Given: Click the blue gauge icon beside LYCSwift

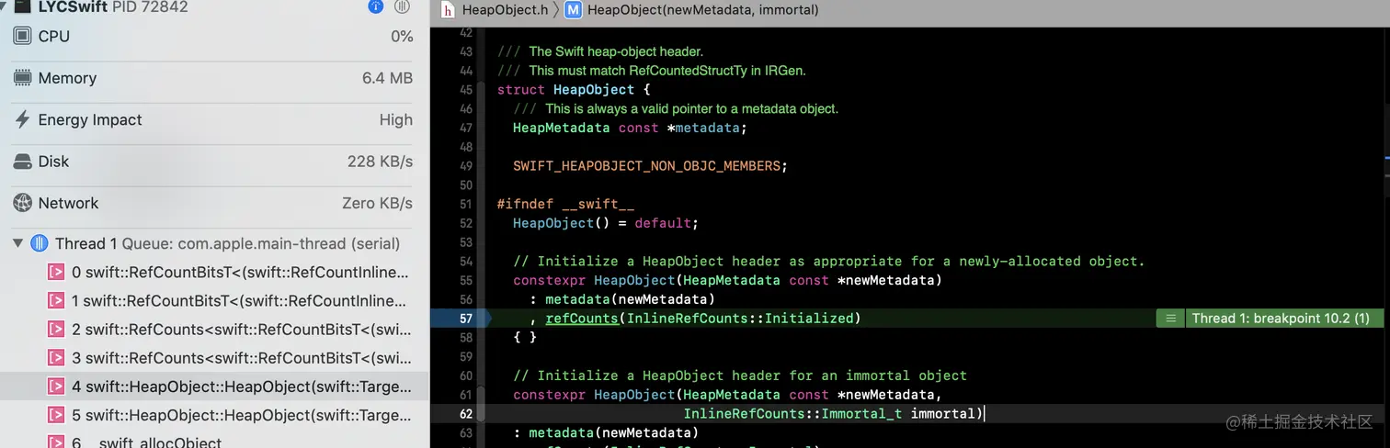Looking at the screenshot, I should point(375,6).
